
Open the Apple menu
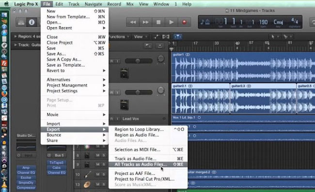tap(6, 4)
